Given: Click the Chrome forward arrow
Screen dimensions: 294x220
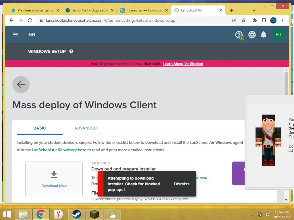Looking at the screenshot, I should (21, 20).
